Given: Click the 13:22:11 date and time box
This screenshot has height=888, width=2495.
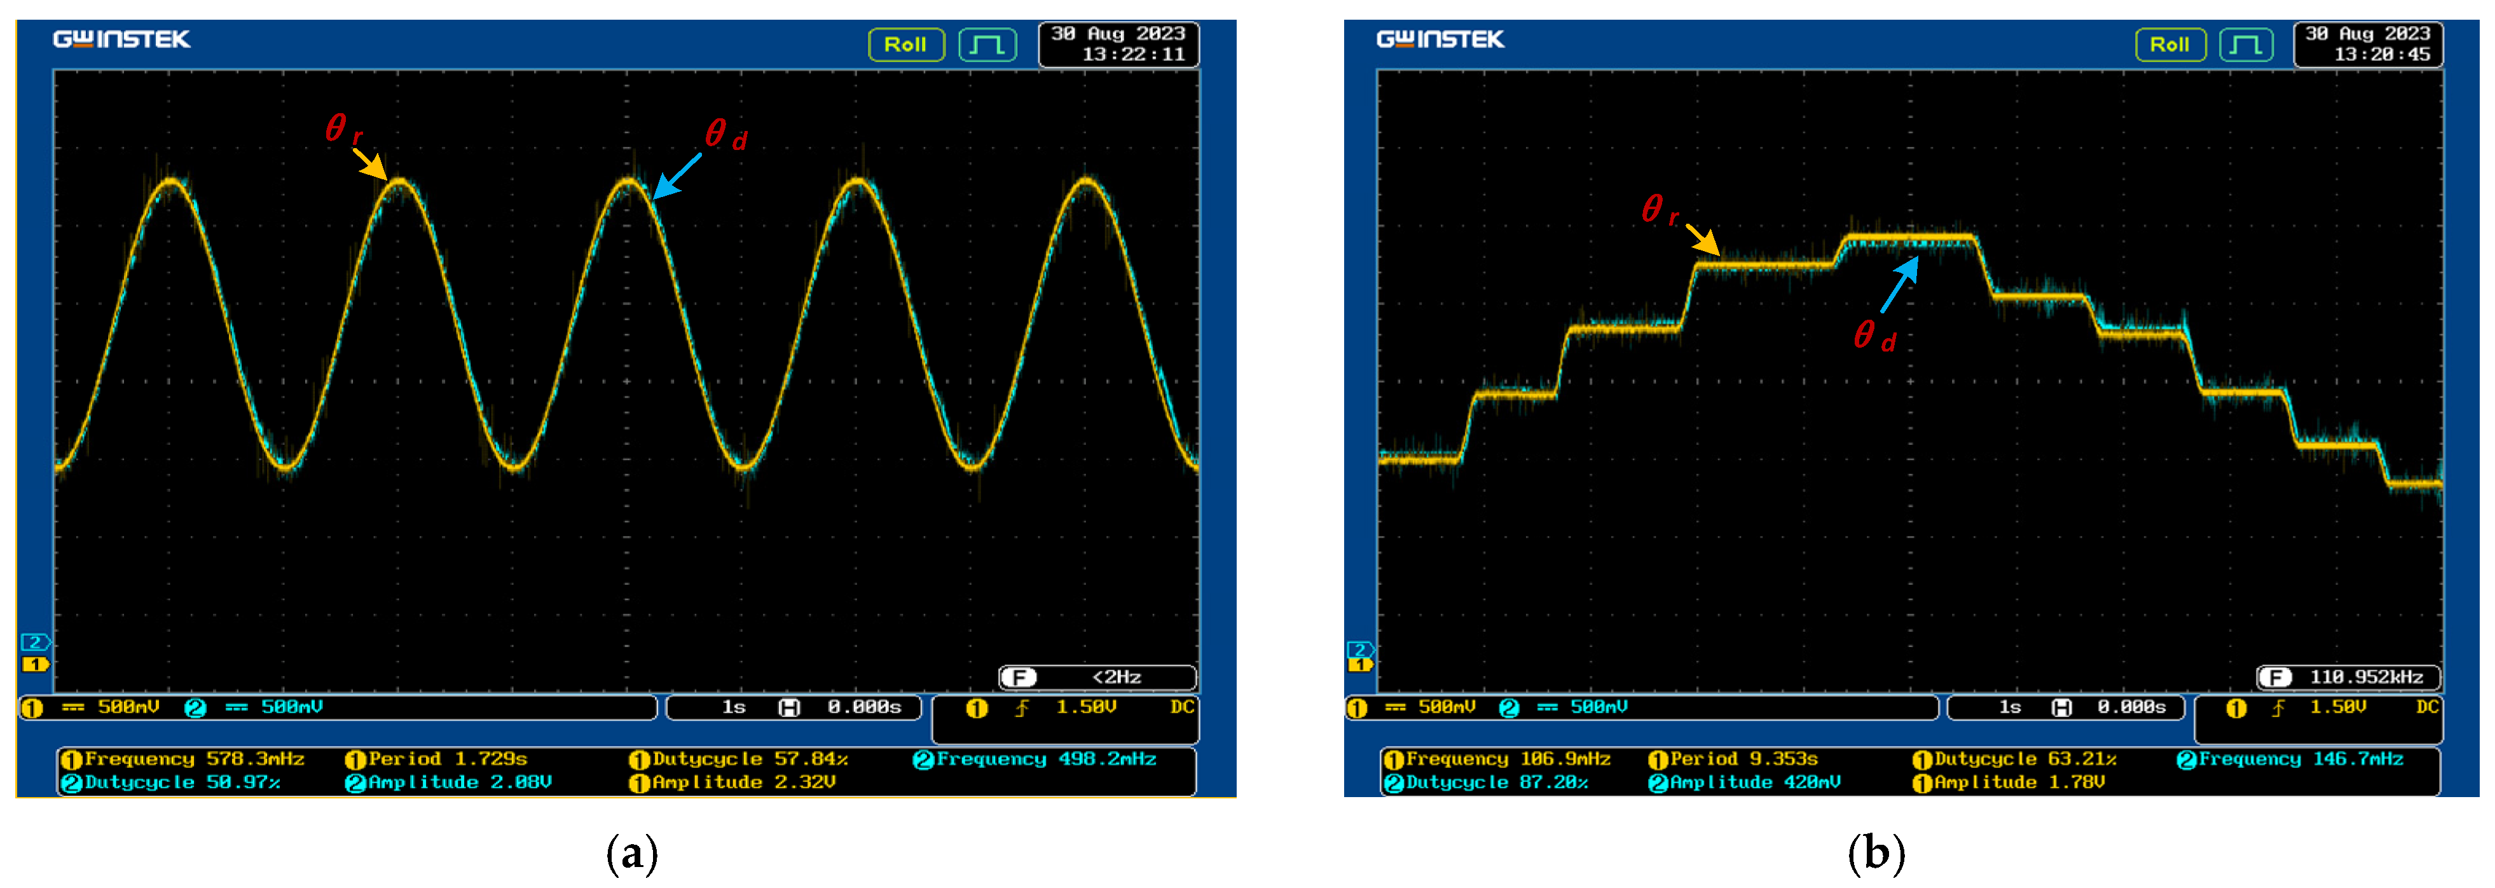Looking at the screenshot, I should tap(1118, 44).
